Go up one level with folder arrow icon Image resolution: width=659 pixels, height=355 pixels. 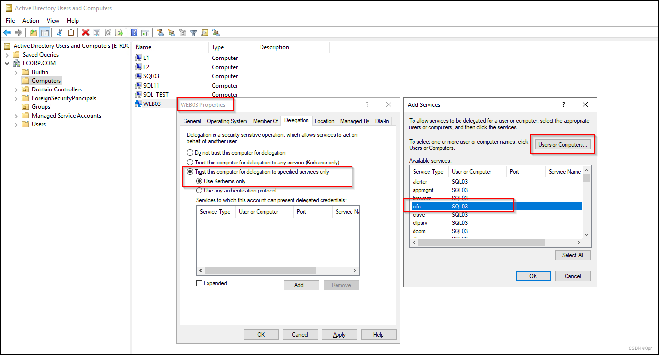33,32
